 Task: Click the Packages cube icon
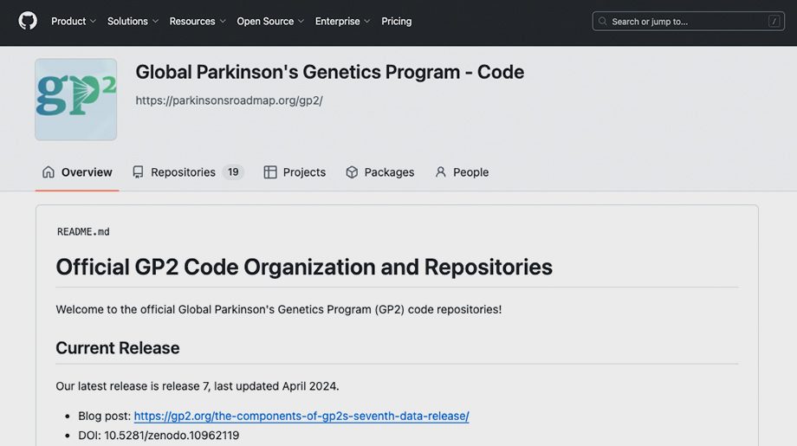point(352,172)
